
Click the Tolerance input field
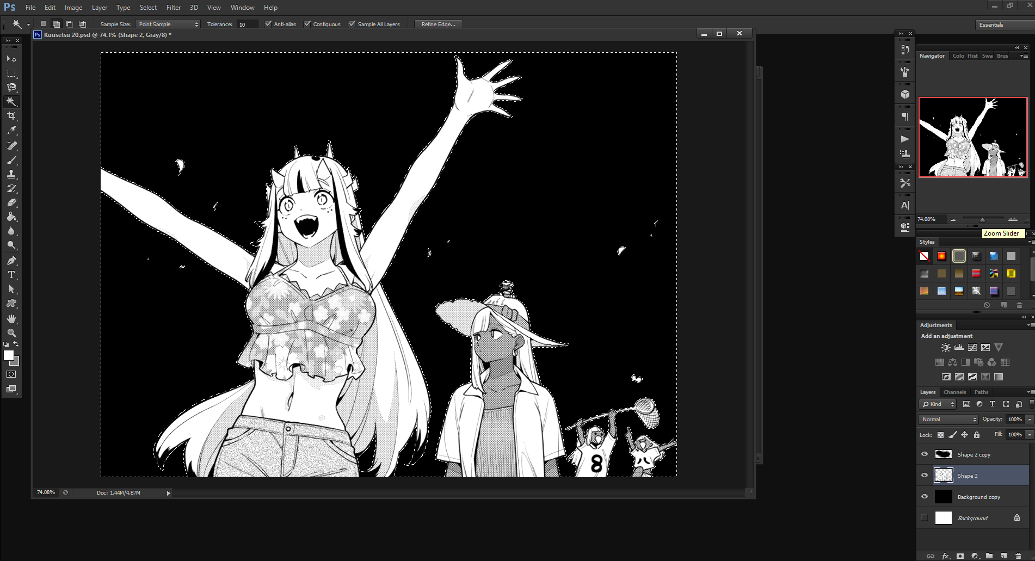pos(248,24)
